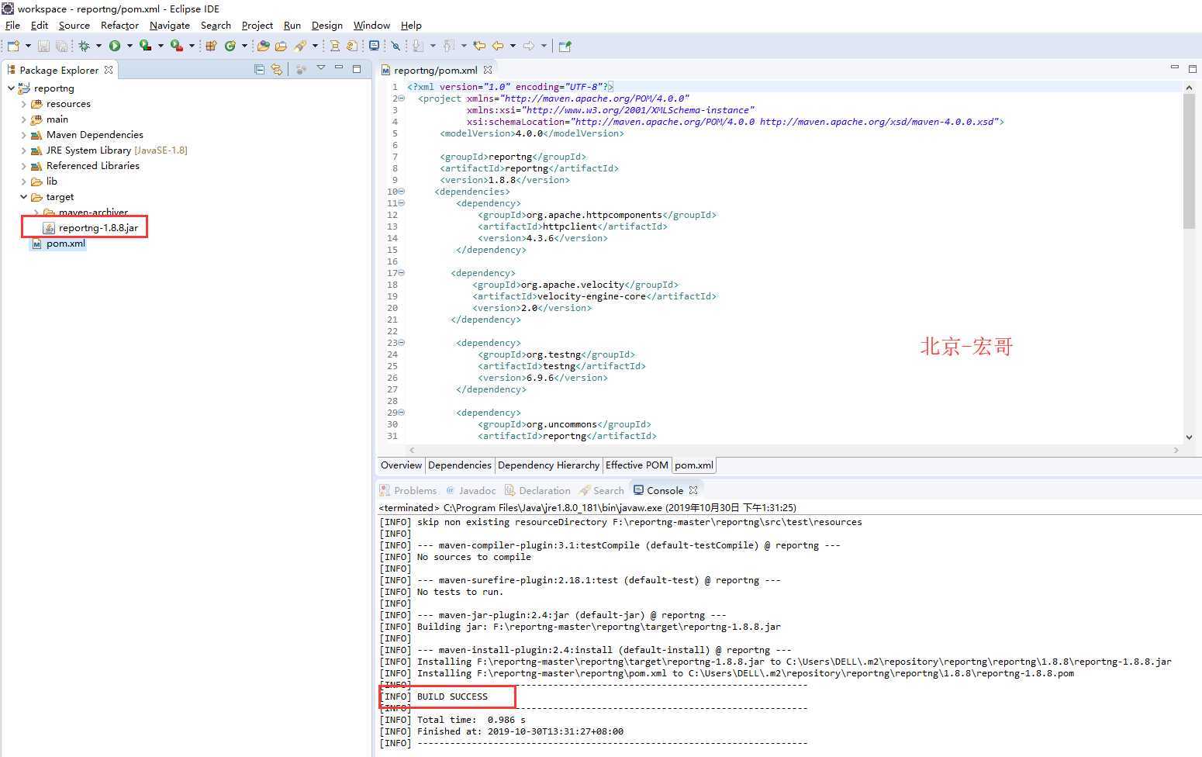Open the Search view tab
The height and width of the screenshot is (757, 1202).
602,490
